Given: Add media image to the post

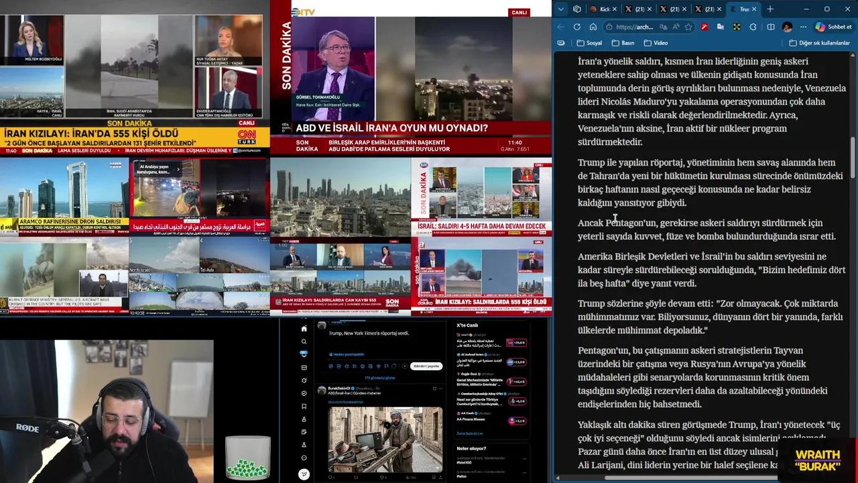Looking at the screenshot, I should [x=330, y=366].
